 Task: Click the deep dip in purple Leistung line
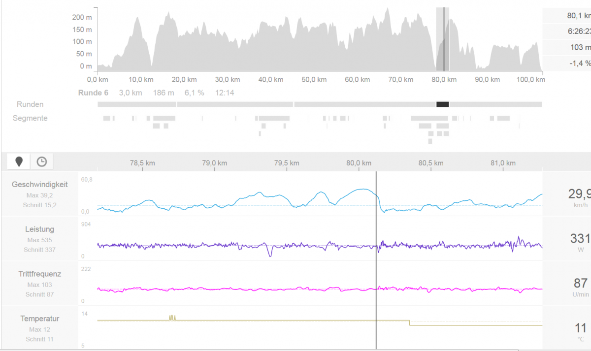point(269,255)
